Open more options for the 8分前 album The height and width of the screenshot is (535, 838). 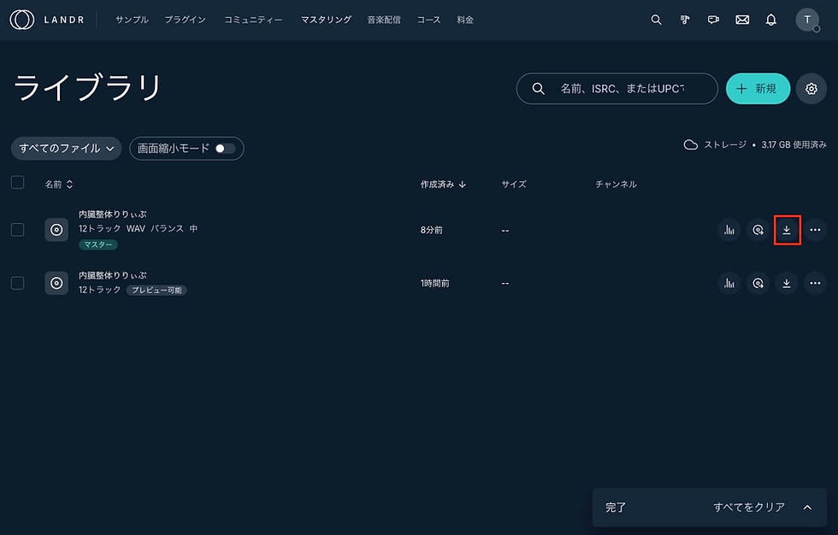815,230
